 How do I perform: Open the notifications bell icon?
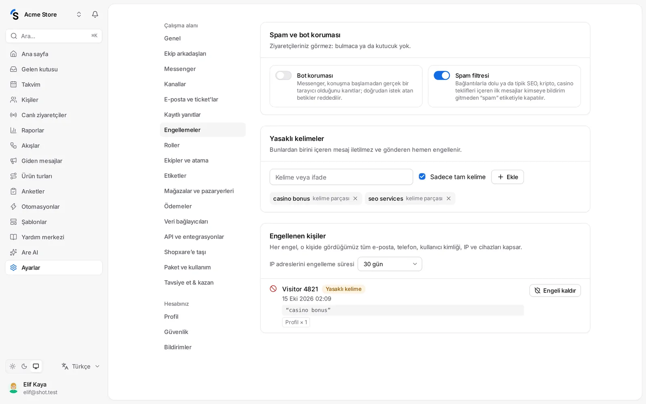tap(95, 15)
